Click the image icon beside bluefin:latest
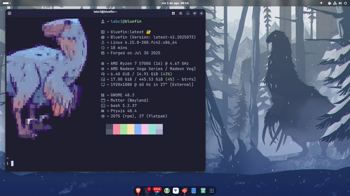This screenshot has height=196, width=350. 103,32
